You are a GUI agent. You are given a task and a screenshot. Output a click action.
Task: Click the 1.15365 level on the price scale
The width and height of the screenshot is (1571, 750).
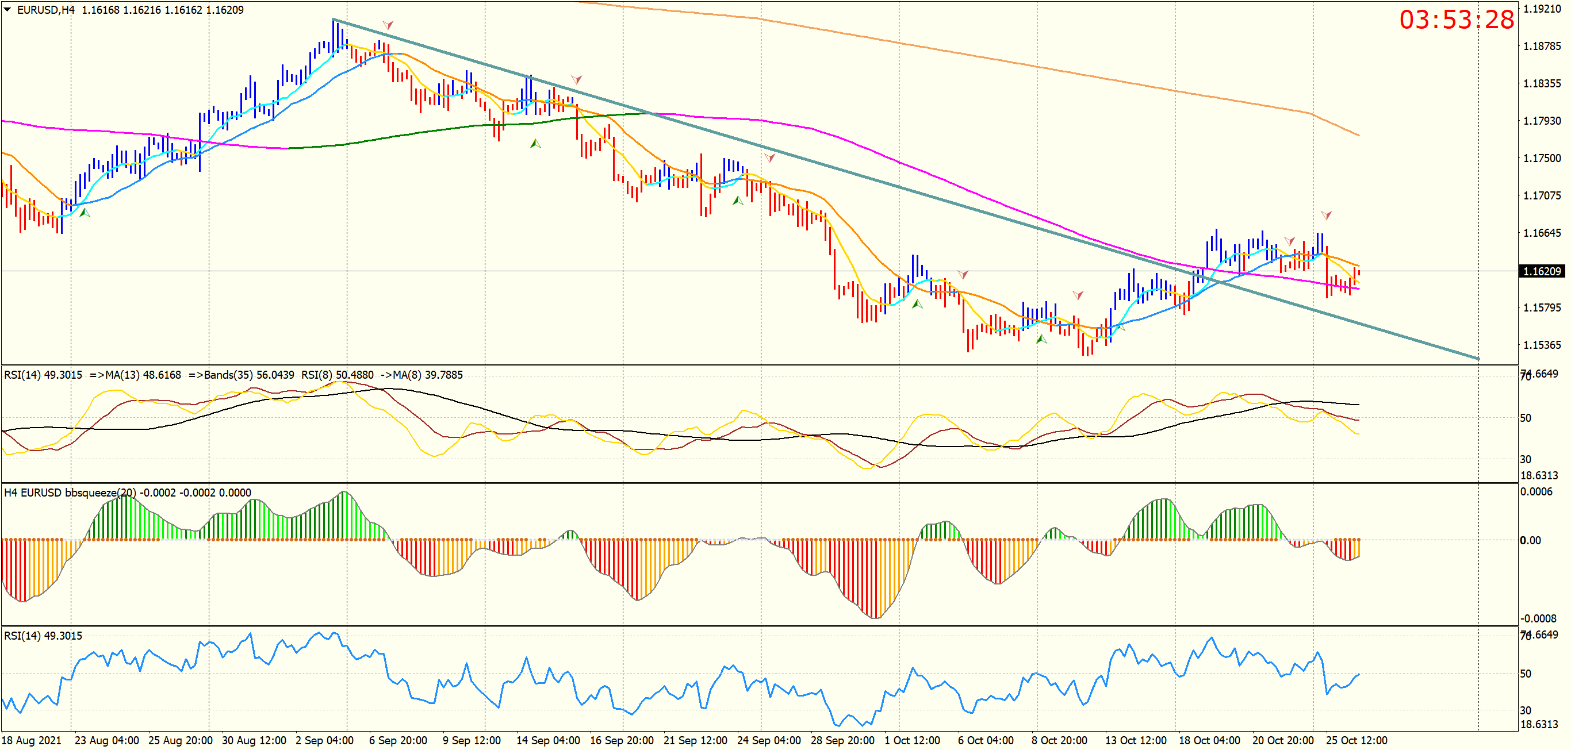[x=1542, y=345]
